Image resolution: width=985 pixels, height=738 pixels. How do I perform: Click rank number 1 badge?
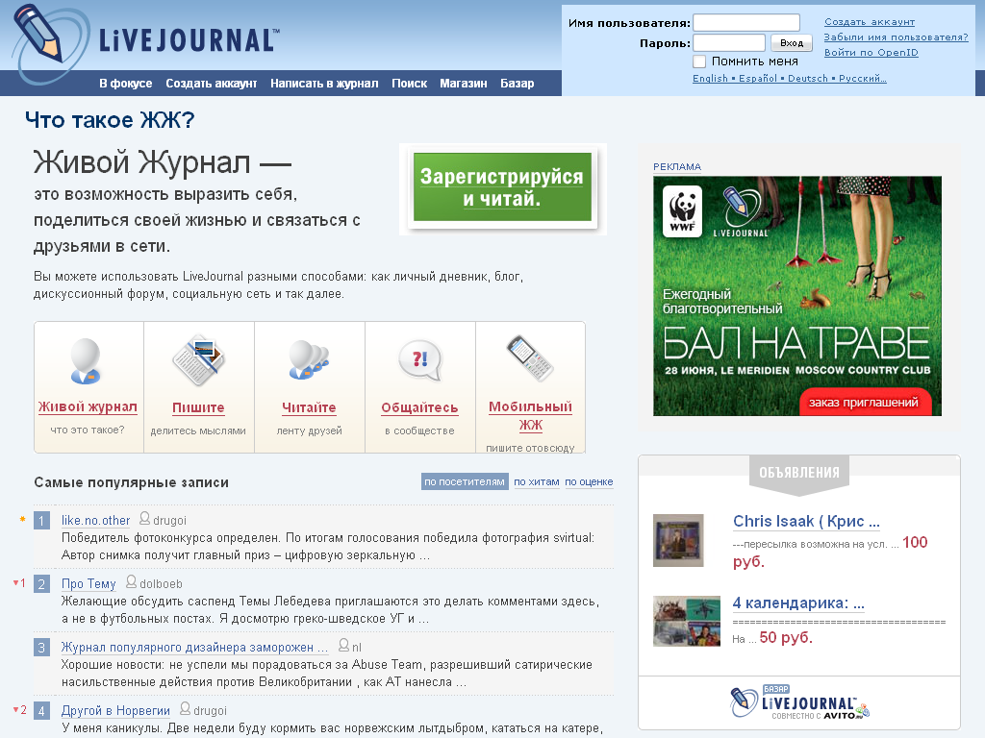point(41,520)
